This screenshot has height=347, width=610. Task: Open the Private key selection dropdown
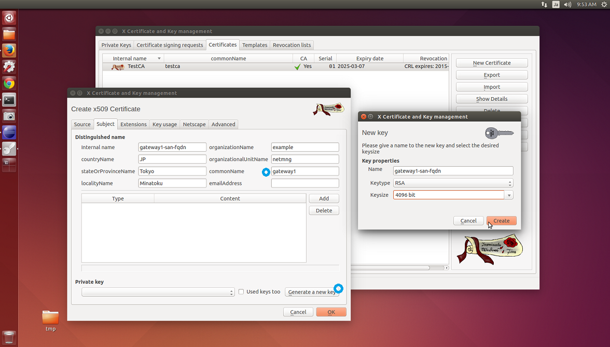tap(158, 292)
